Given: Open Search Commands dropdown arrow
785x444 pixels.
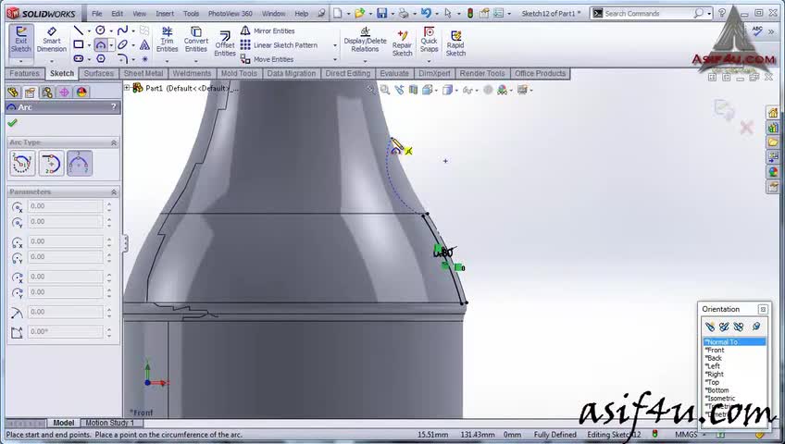Looking at the screenshot, I should 709,14.
